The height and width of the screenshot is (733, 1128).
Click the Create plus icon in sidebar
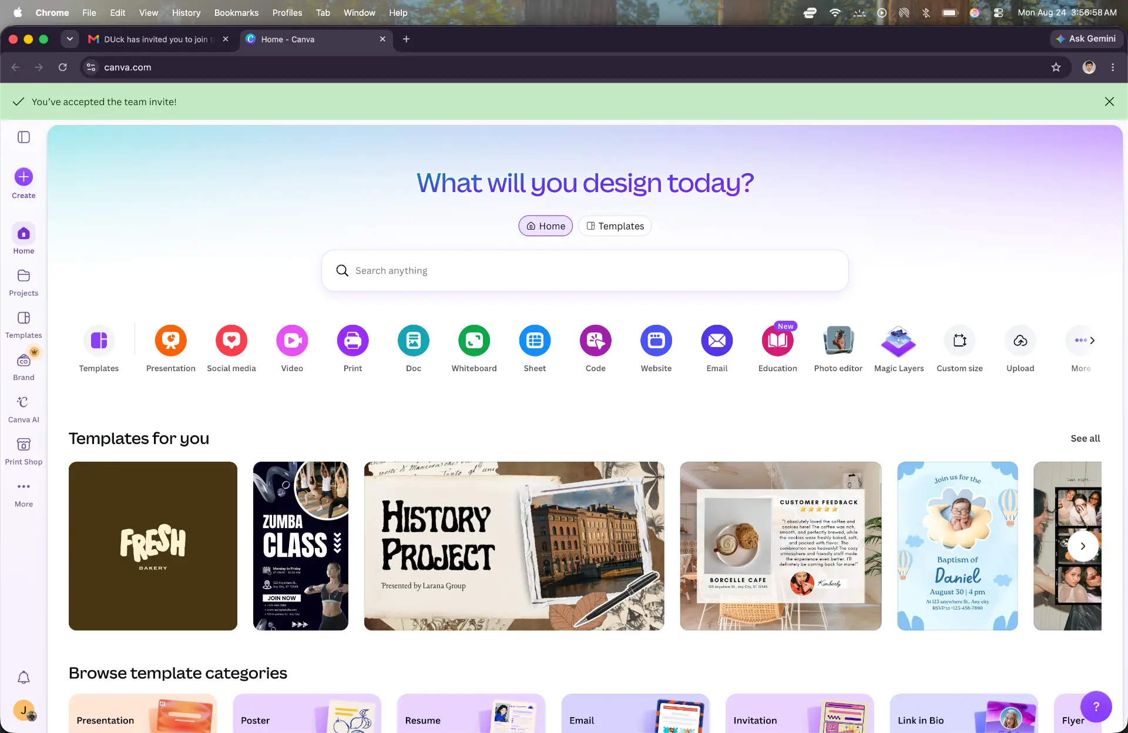click(23, 177)
